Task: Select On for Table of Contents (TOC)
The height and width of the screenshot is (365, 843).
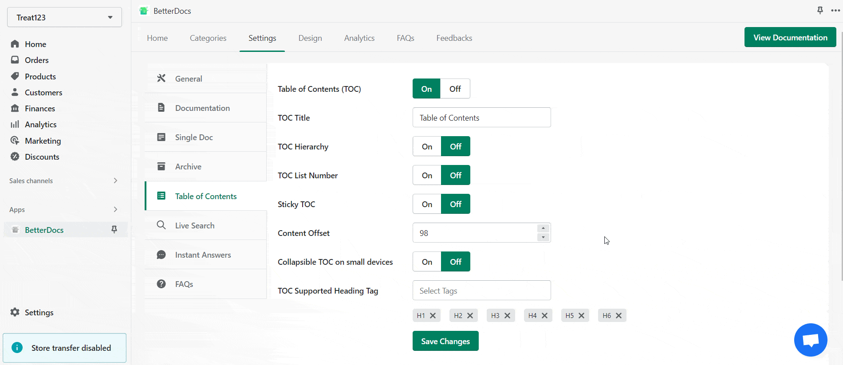Action: coord(426,89)
